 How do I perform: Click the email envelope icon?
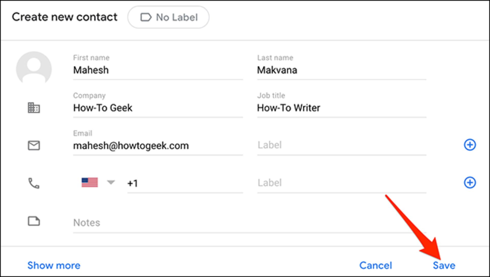[x=34, y=146]
